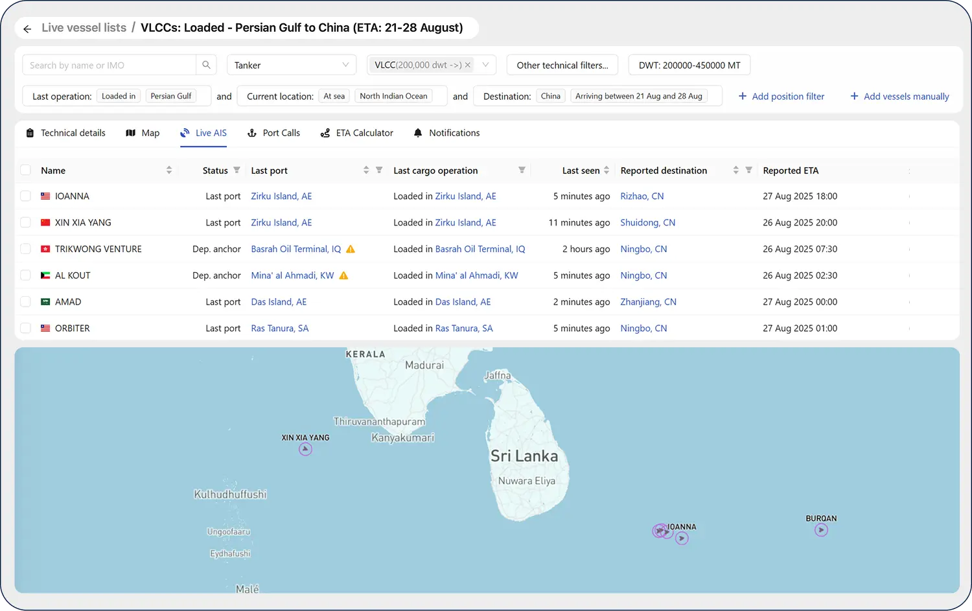Open the Tanker vessel type dropdown
Image resolution: width=972 pixels, height=611 pixels.
tap(292, 65)
